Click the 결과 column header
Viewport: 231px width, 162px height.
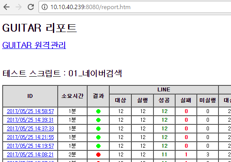pyautogui.click(x=98, y=96)
